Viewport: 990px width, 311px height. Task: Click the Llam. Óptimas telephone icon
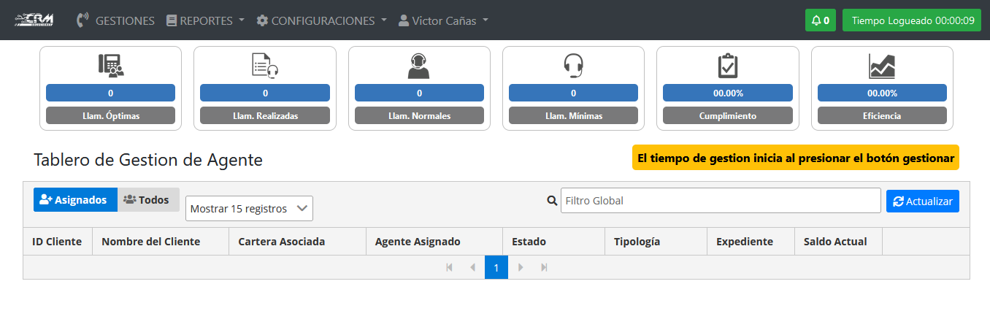pos(111,66)
